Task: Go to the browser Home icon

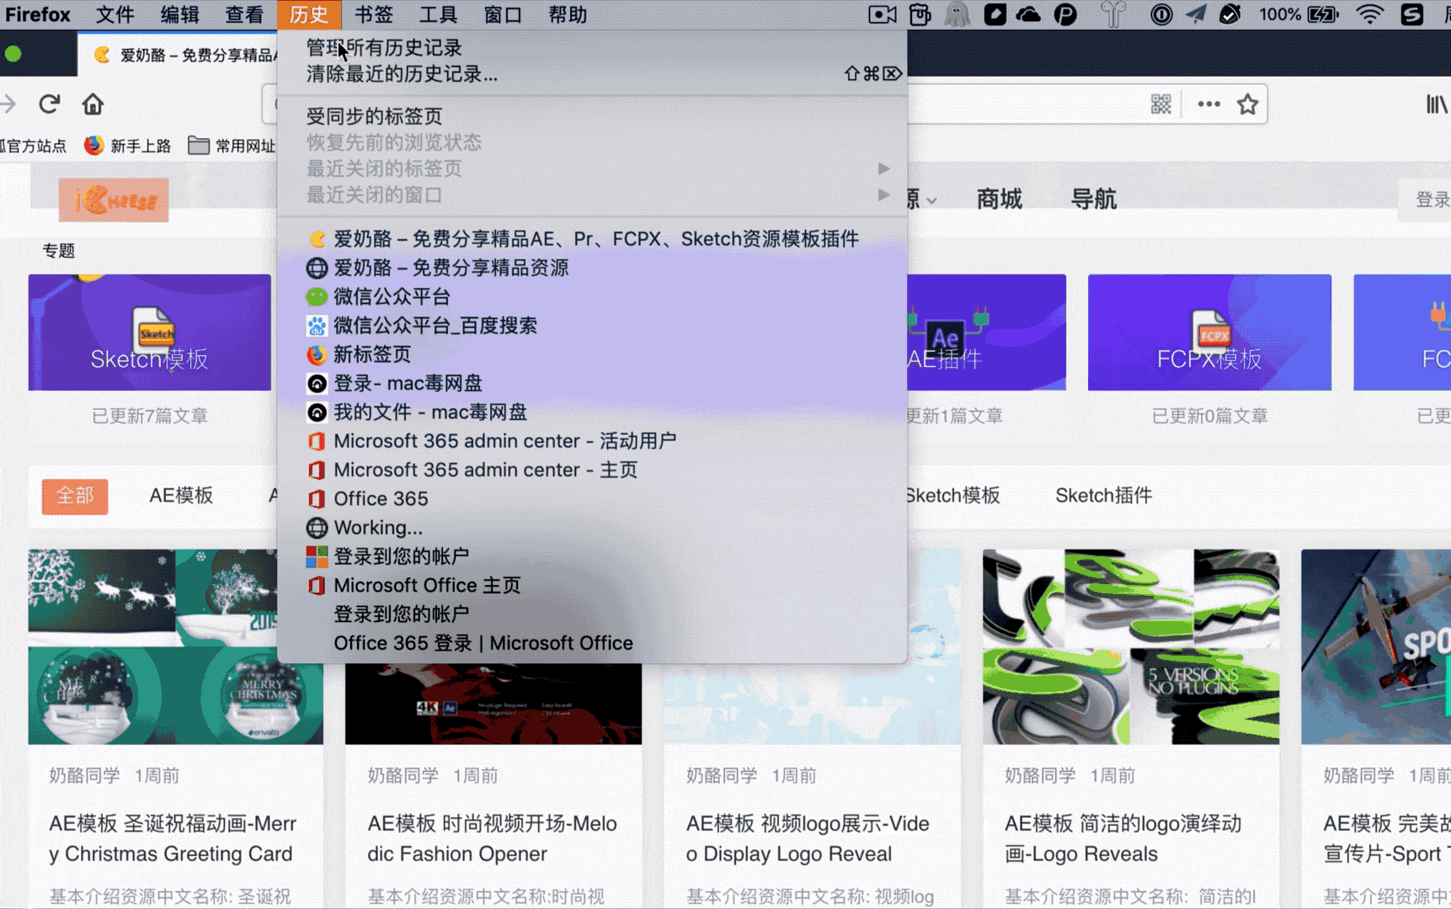Action: click(x=93, y=104)
